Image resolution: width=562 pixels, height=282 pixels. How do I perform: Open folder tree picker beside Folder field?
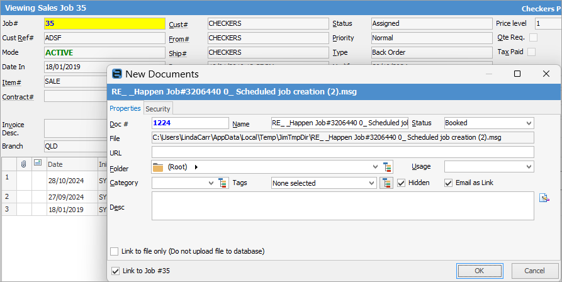387,167
